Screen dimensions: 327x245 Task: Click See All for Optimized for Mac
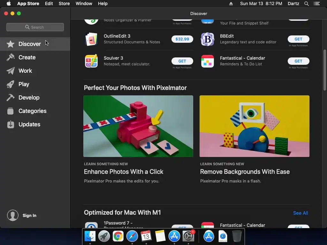pyautogui.click(x=300, y=213)
